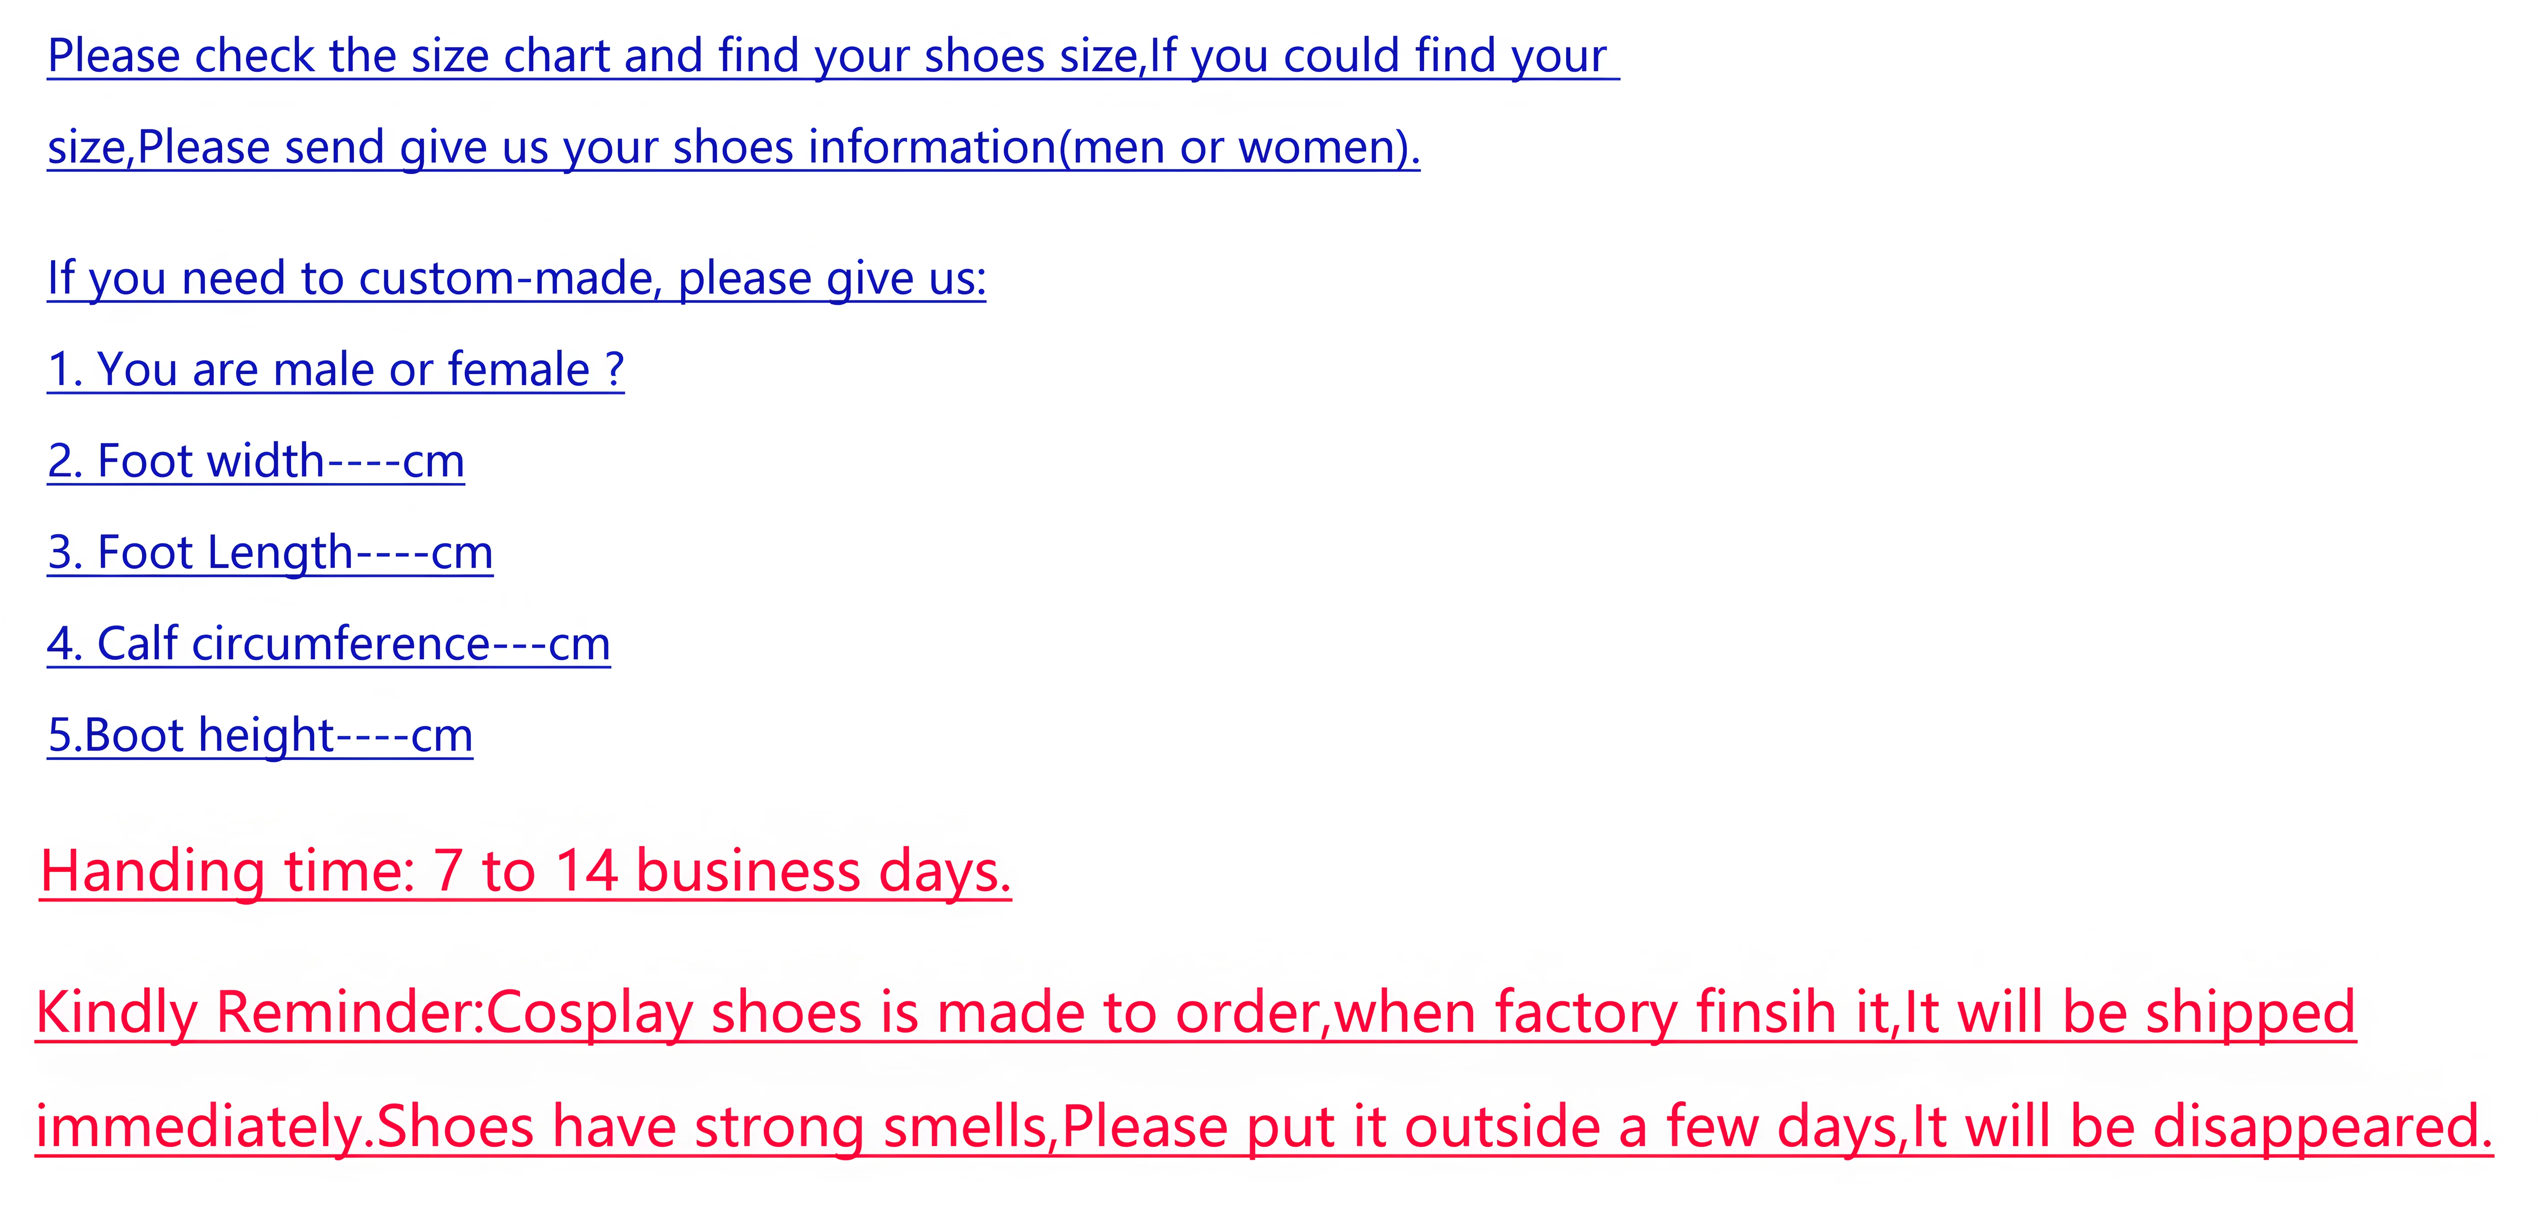Click the "3. Foot Length----cm" link
2538x1227 pixels.
coord(270,553)
